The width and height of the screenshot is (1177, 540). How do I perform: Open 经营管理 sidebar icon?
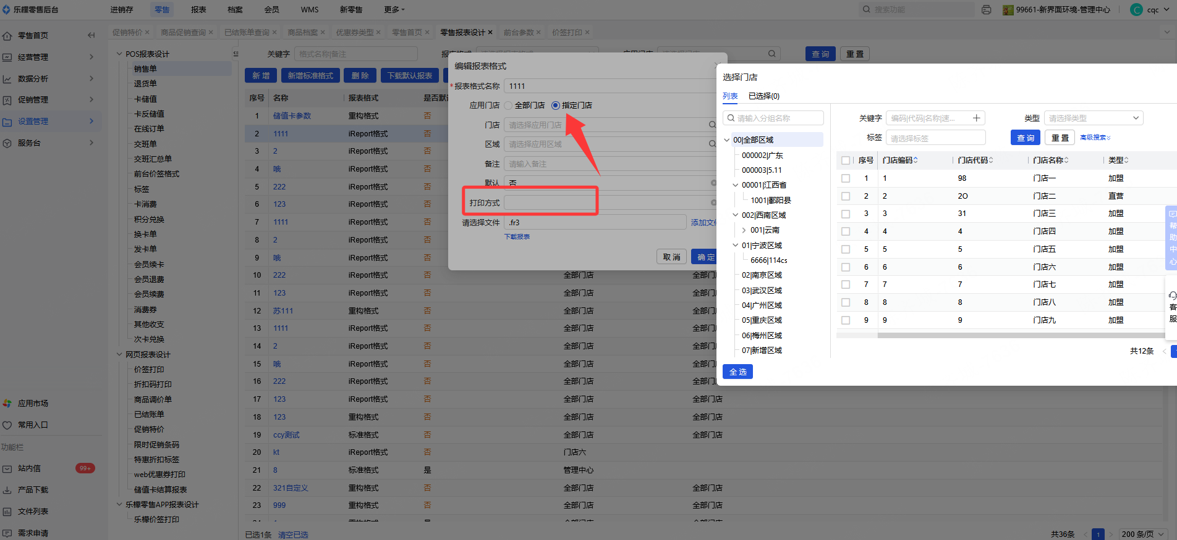coord(7,57)
